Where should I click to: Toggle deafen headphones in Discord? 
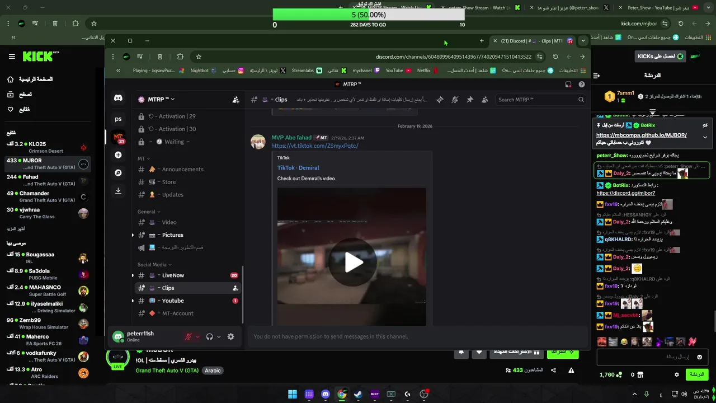pyautogui.click(x=209, y=336)
